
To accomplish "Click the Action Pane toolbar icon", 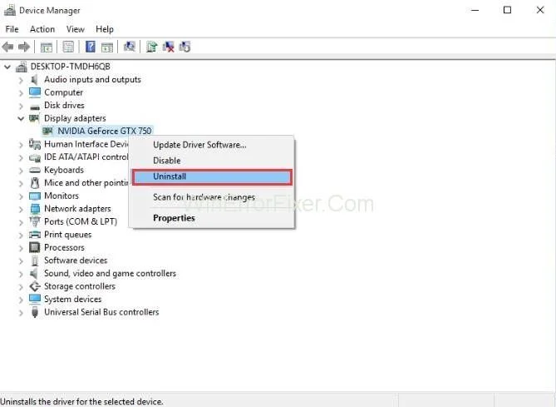I will tap(107, 47).
